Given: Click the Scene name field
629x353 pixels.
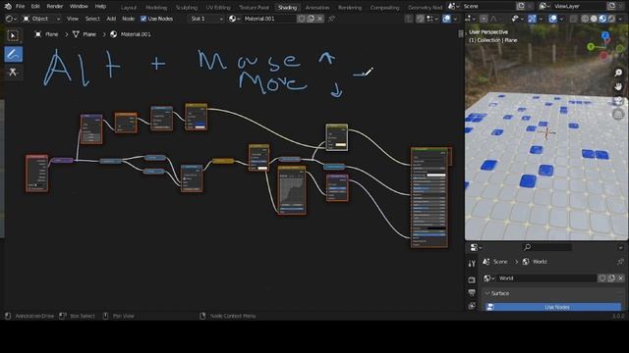Looking at the screenshot, I should pyautogui.click(x=488, y=6).
